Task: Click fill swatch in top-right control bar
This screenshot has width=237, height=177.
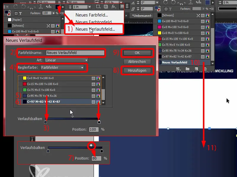Action: click(207, 2)
